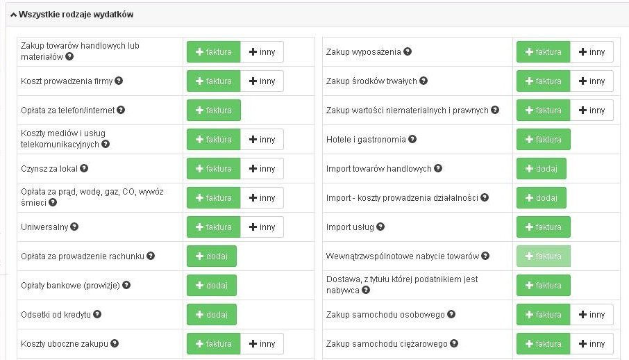Open help icon for Hotele i gastronomia
The width and height of the screenshot is (629, 360).
tap(412, 139)
